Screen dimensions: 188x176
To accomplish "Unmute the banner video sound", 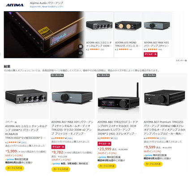I will pyautogui.click(x=81, y=53).
